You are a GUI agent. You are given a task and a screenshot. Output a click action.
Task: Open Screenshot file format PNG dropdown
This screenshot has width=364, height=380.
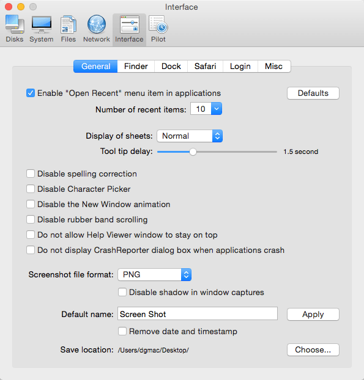click(x=155, y=274)
